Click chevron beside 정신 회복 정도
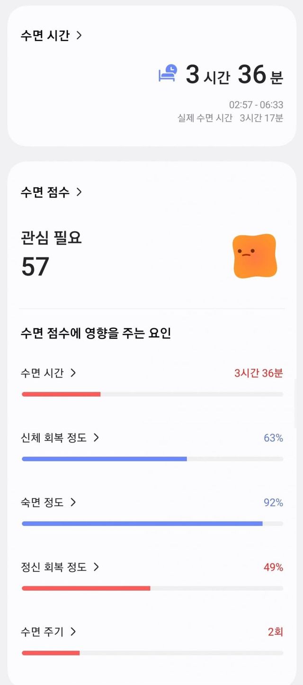This screenshot has height=685, width=303. tap(96, 567)
